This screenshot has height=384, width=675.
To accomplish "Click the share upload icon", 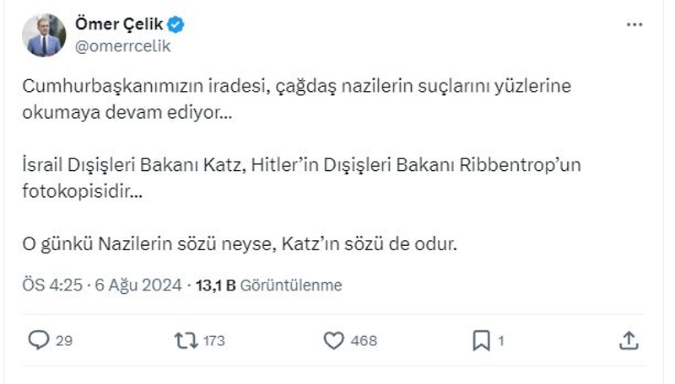I will point(629,340).
